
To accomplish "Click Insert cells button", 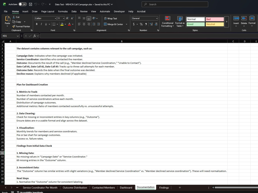I will 236,22.
